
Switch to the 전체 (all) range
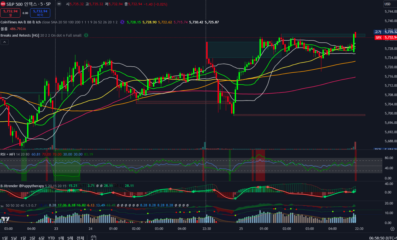tap(80, 238)
